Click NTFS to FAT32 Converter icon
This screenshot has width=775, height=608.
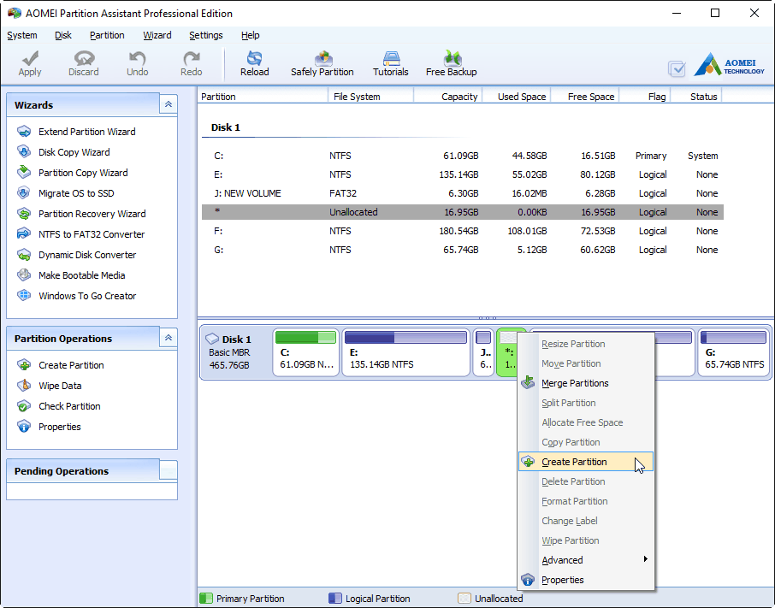click(24, 233)
